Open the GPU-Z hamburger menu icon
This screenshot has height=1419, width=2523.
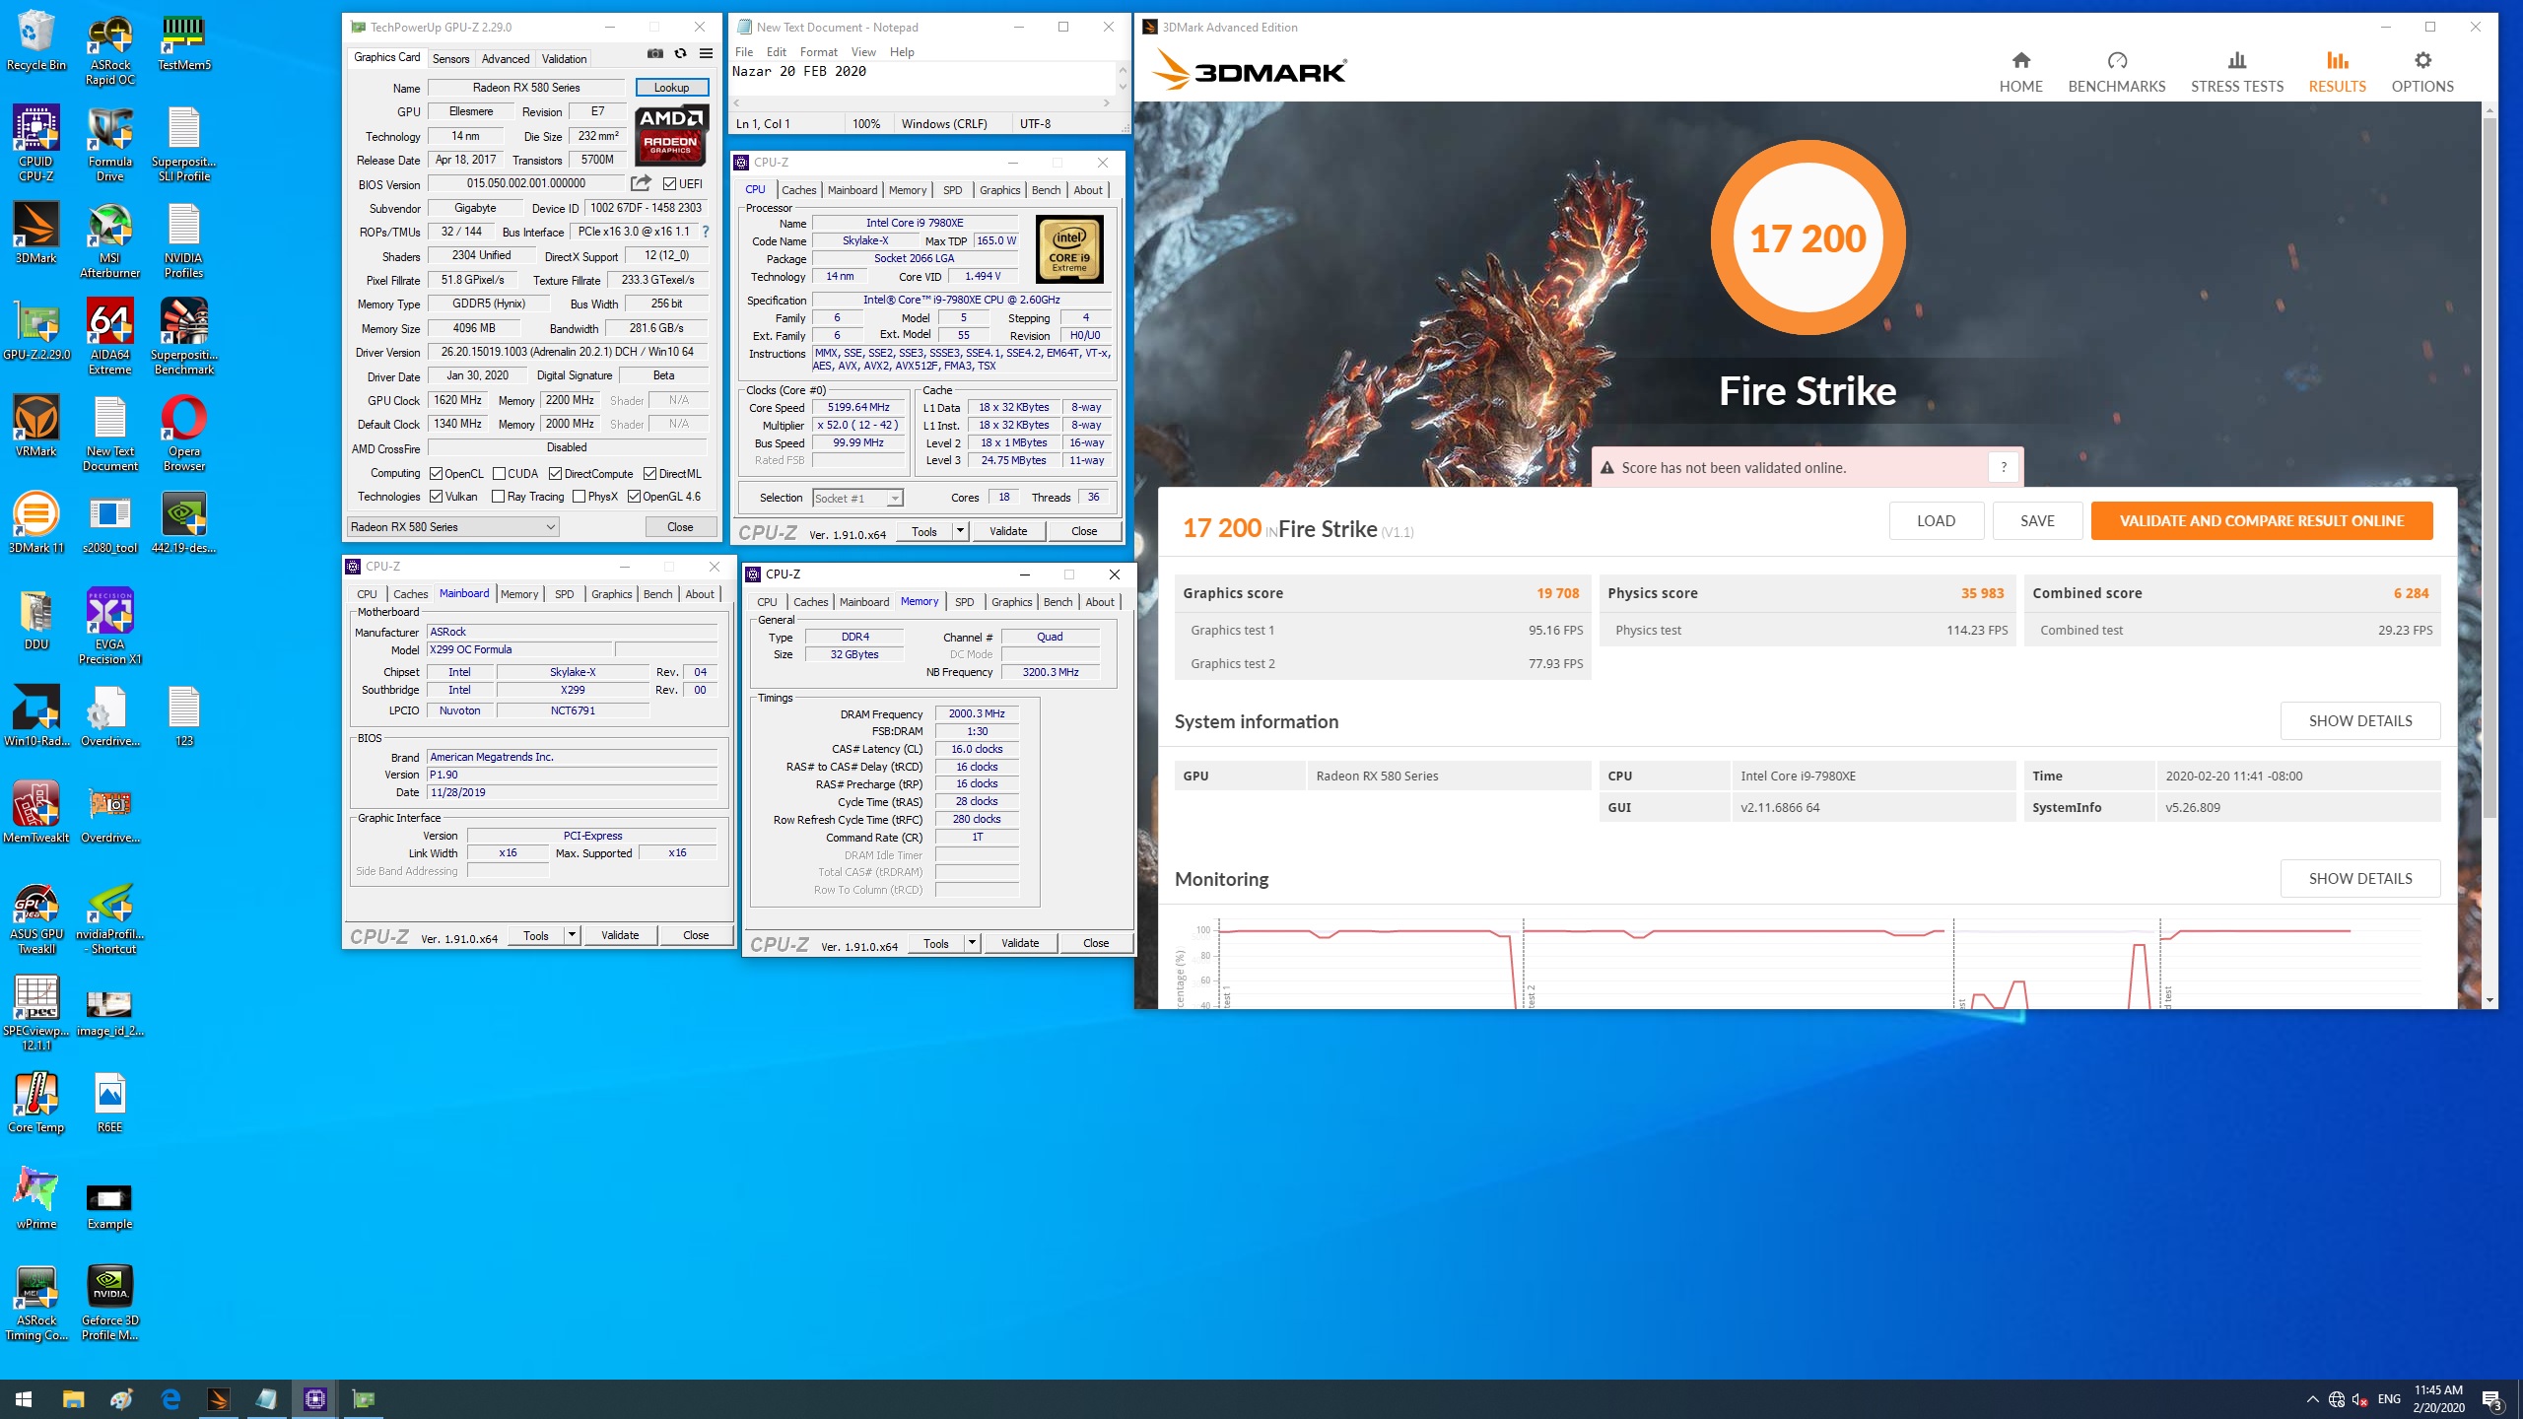pos(706,54)
